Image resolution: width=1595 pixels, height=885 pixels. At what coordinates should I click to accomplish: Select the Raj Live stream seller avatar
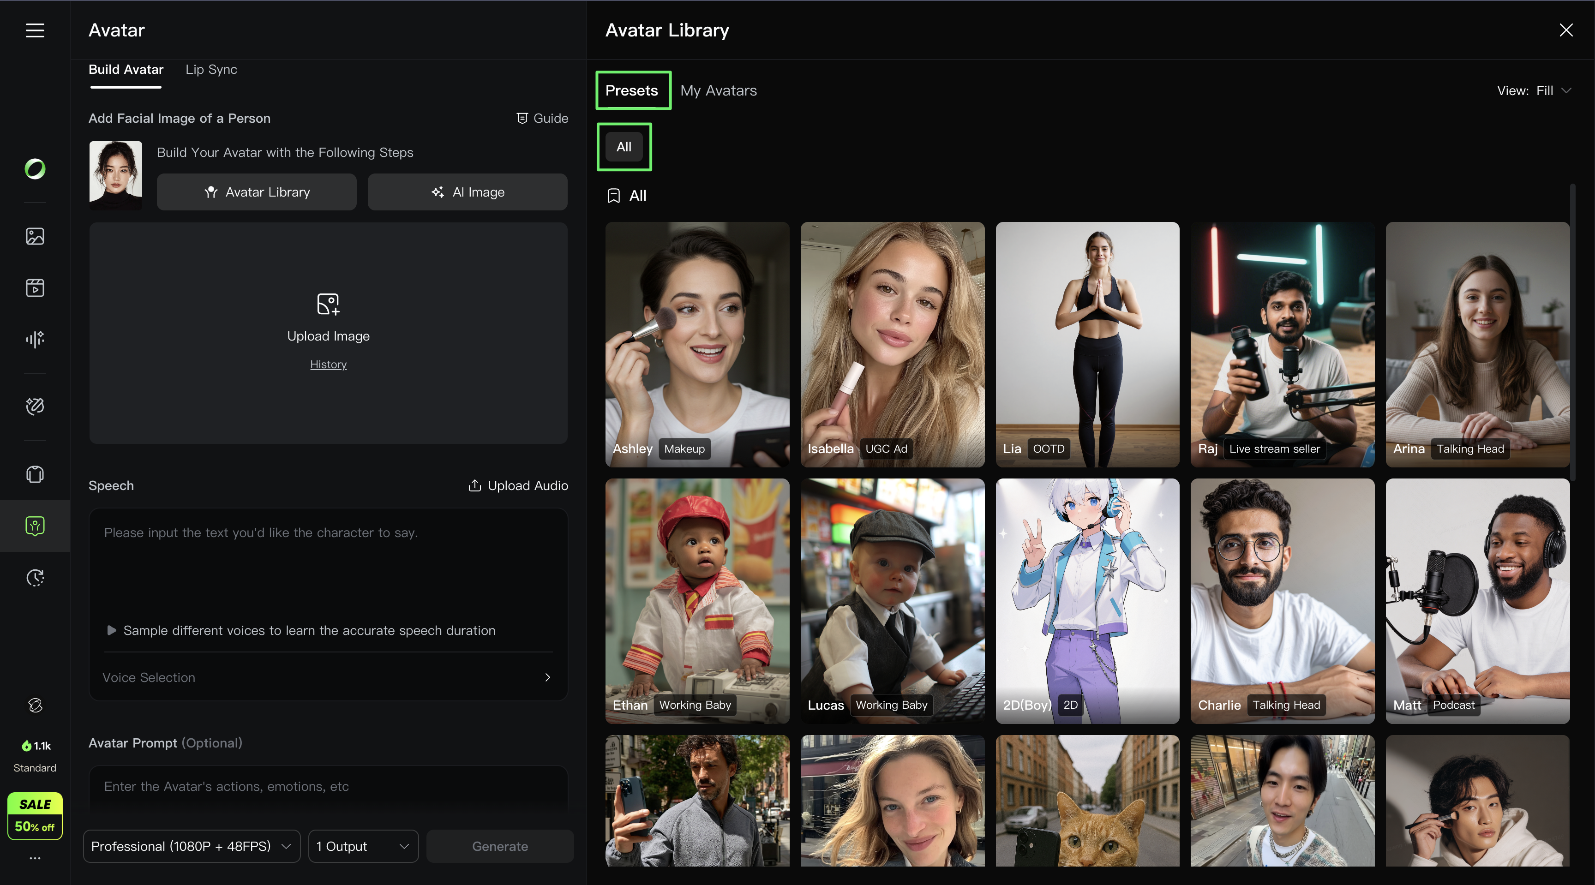pos(1282,344)
